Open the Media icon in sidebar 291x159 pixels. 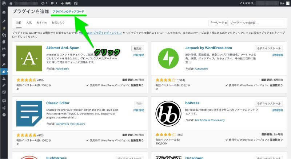[x=4, y=35]
